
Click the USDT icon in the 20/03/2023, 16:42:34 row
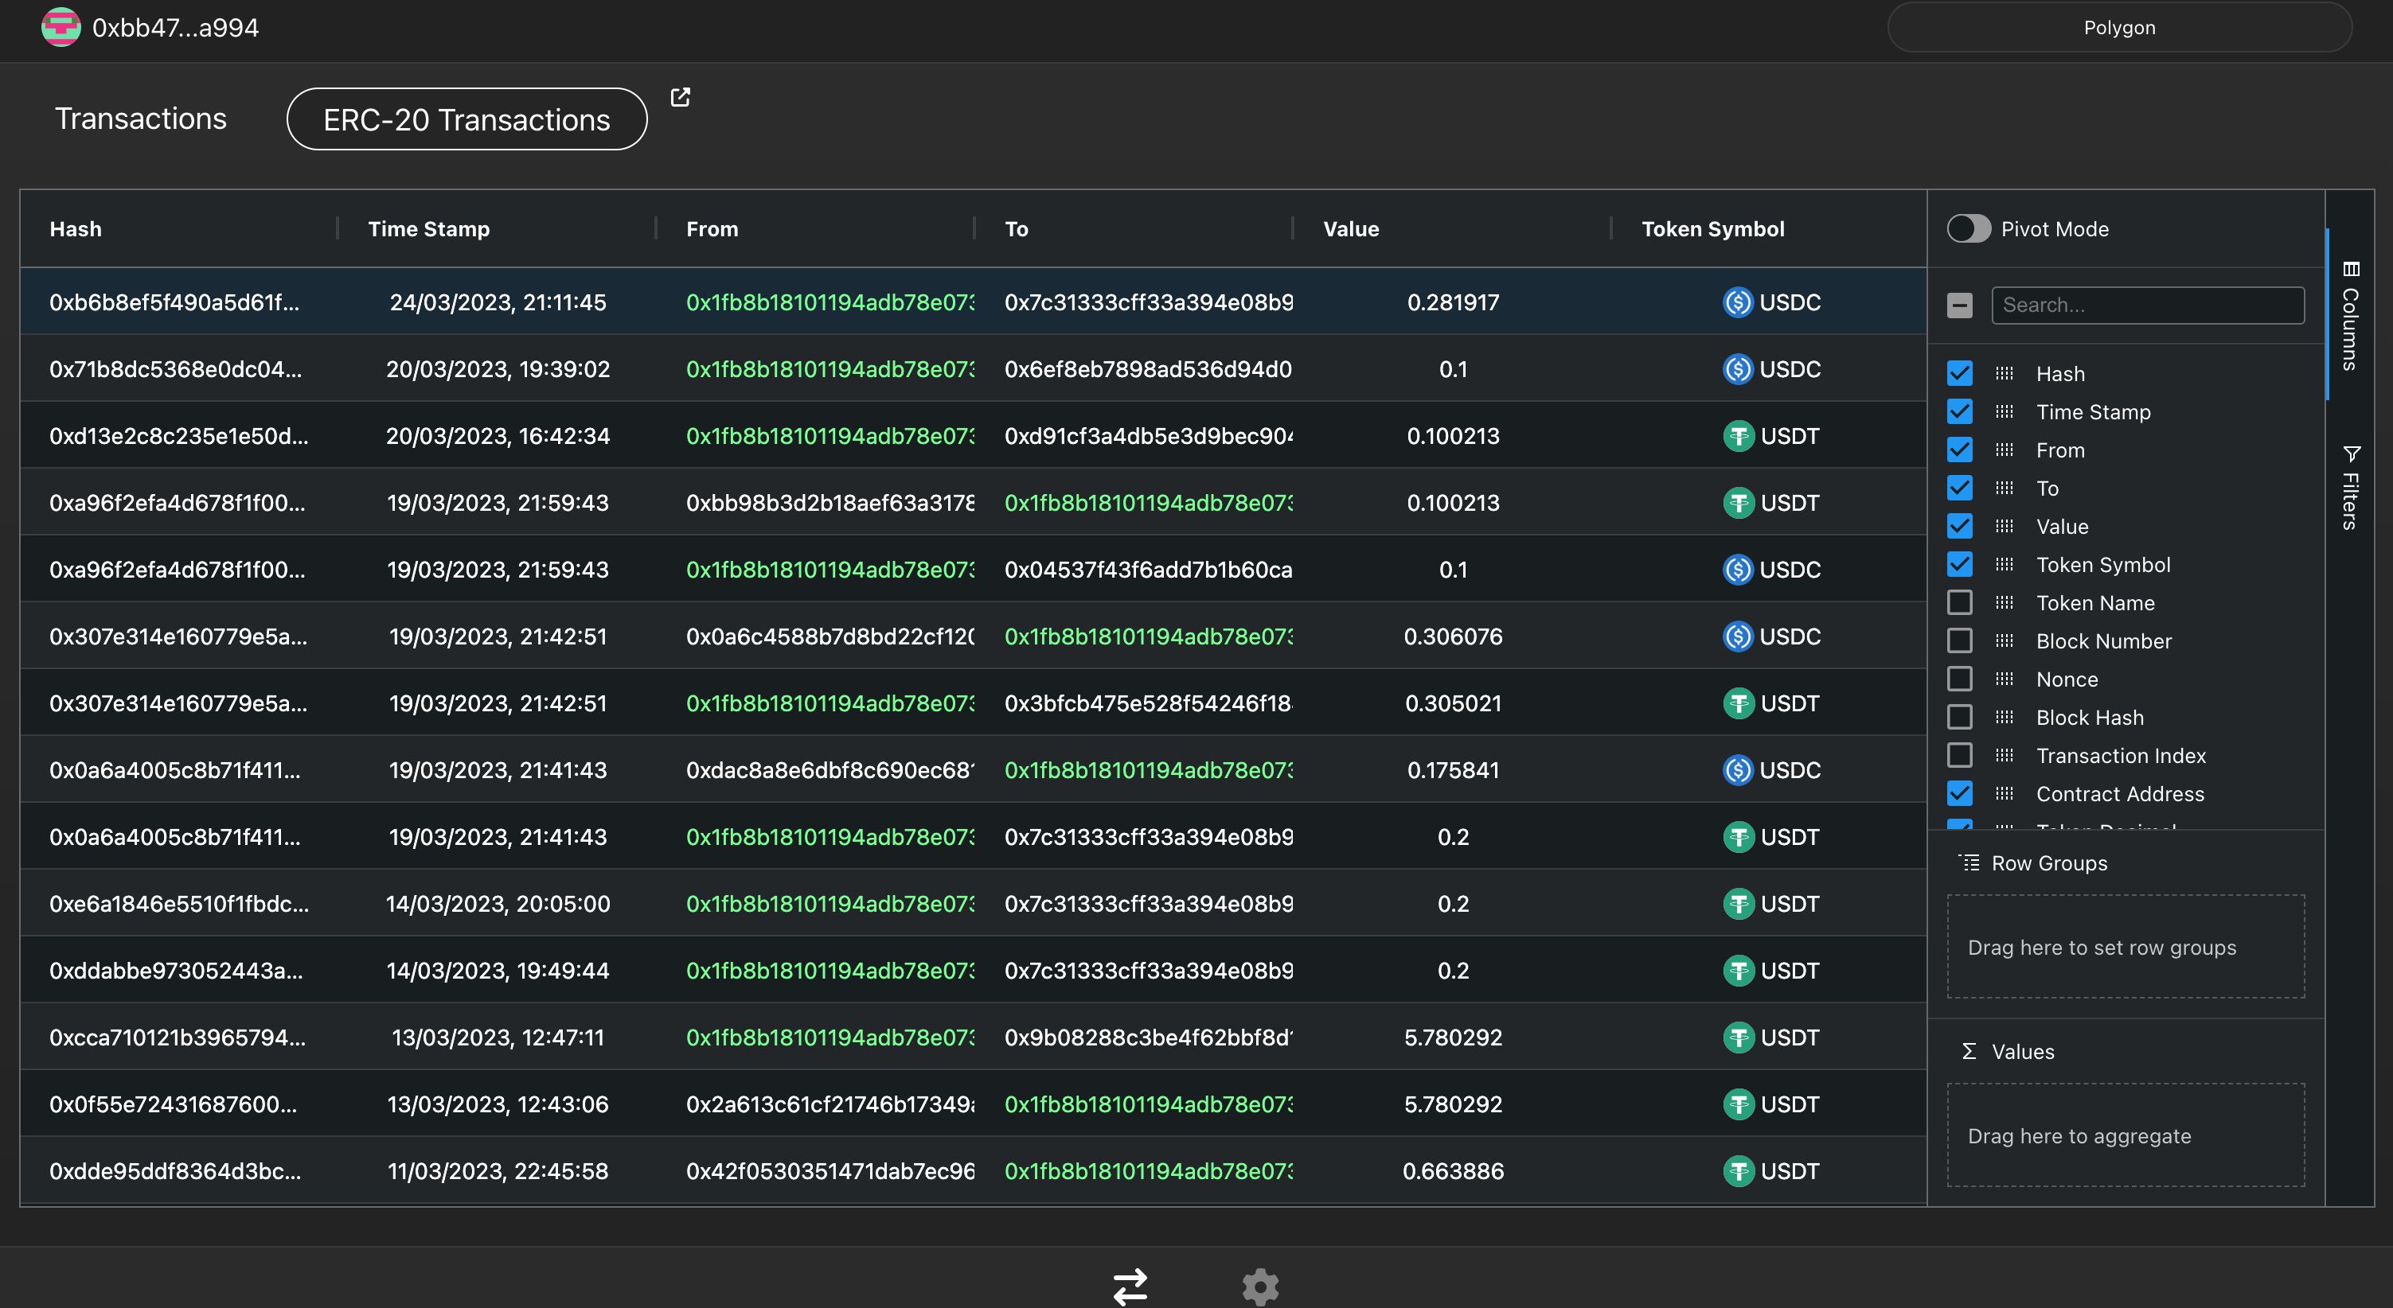pos(1737,435)
